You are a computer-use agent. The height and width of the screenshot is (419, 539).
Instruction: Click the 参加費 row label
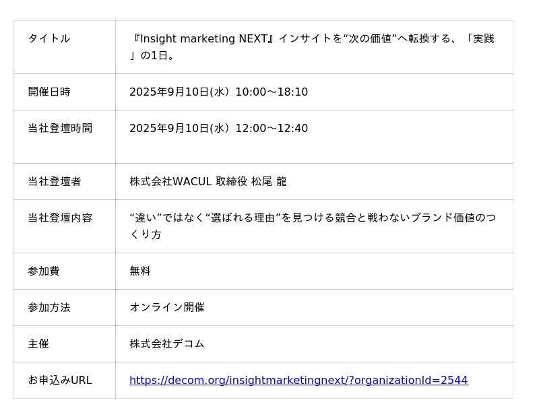click(x=44, y=271)
